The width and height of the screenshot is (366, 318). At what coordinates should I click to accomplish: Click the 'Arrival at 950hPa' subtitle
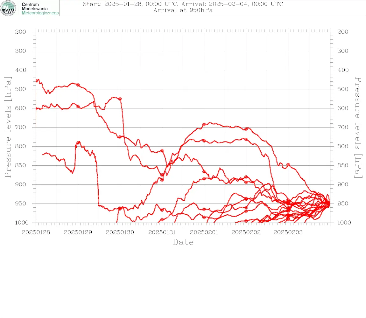coord(183,10)
